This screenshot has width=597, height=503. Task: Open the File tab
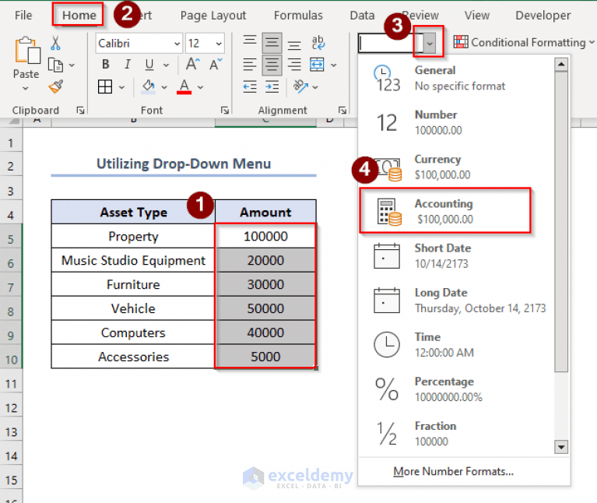(23, 16)
